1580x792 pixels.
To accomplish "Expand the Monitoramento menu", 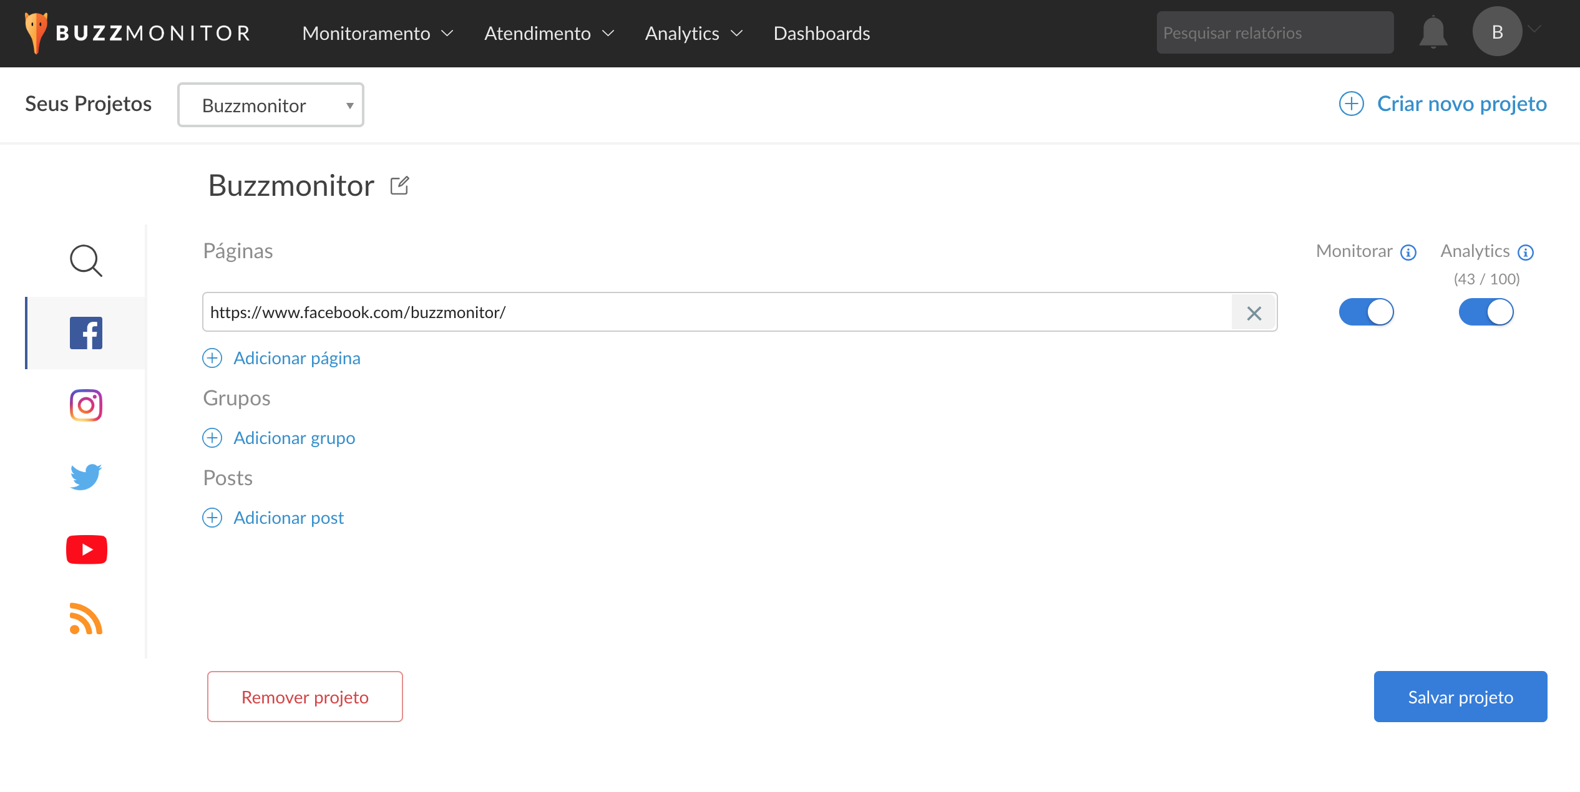I will coord(378,33).
